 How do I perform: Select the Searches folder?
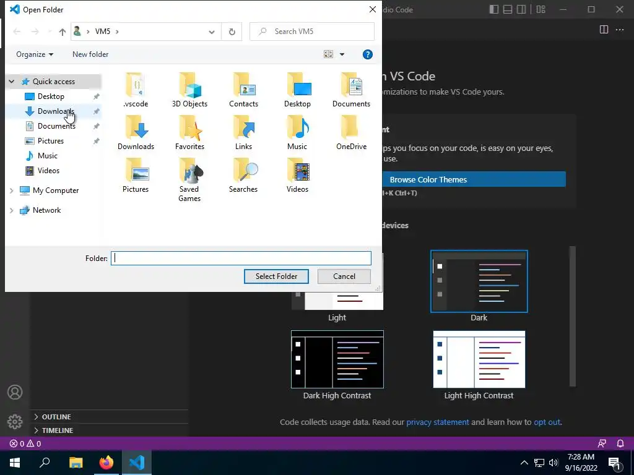coord(243,176)
